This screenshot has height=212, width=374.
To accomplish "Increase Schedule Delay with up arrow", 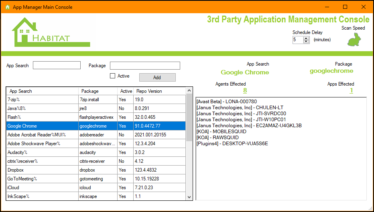I will pyautogui.click(x=306, y=38).
